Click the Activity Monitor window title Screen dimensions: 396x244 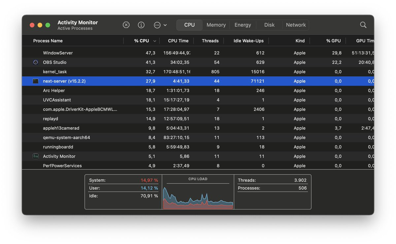point(78,22)
